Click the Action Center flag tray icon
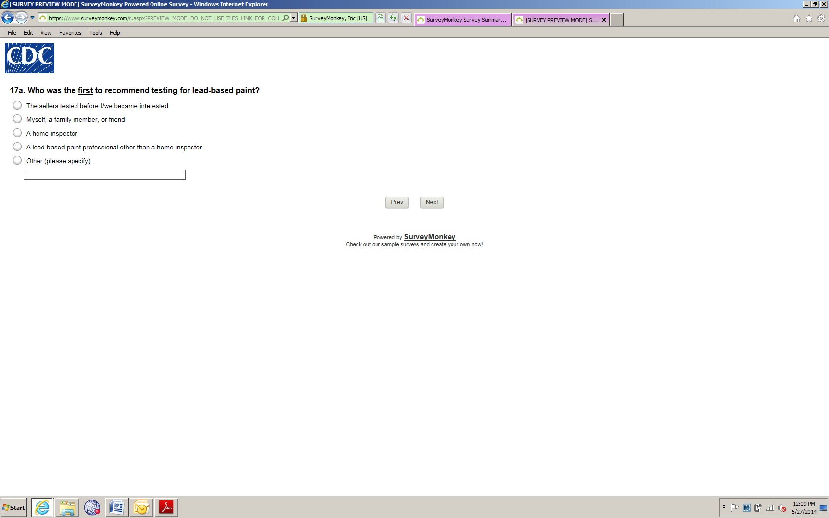The width and height of the screenshot is (829, 518). coord(735,507)
